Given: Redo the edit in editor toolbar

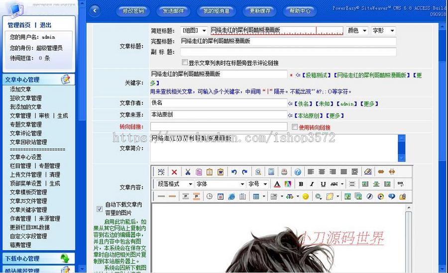Looking at the screenshot, I should 244,172.
